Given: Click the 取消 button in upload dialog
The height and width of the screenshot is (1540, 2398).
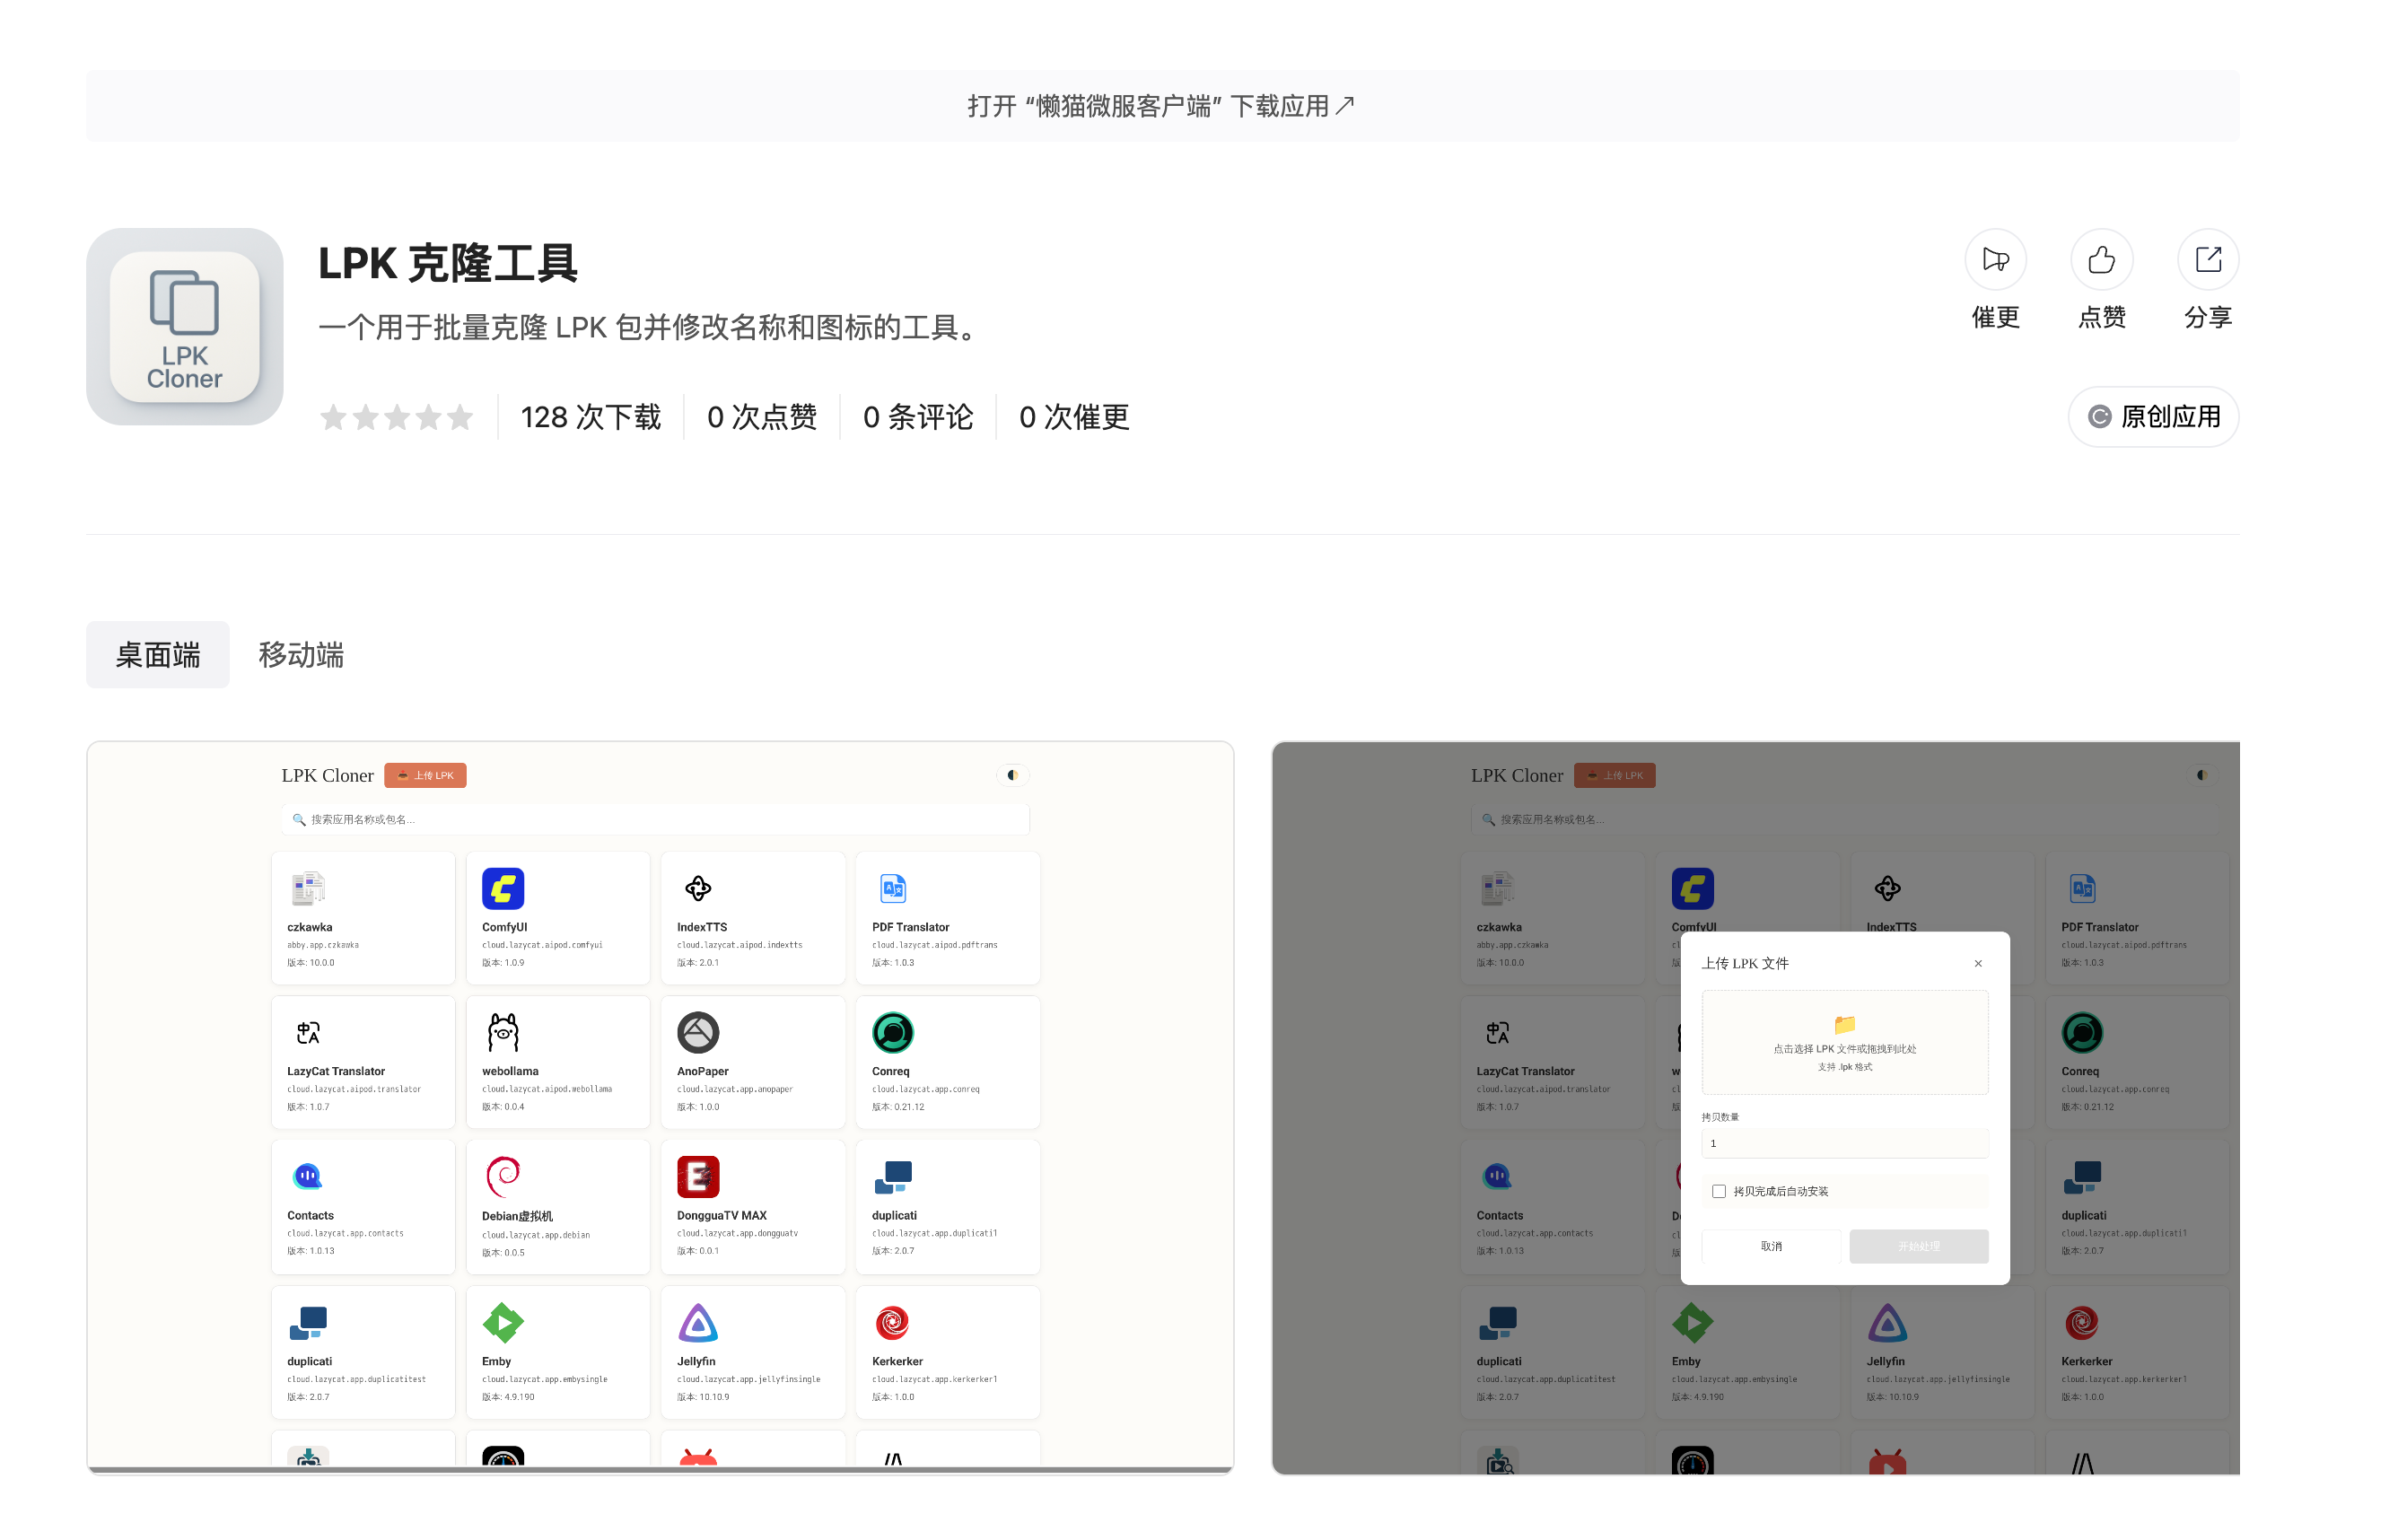Looking at the screenshot, I should pyautogui.click(x=1771, y=1246).
